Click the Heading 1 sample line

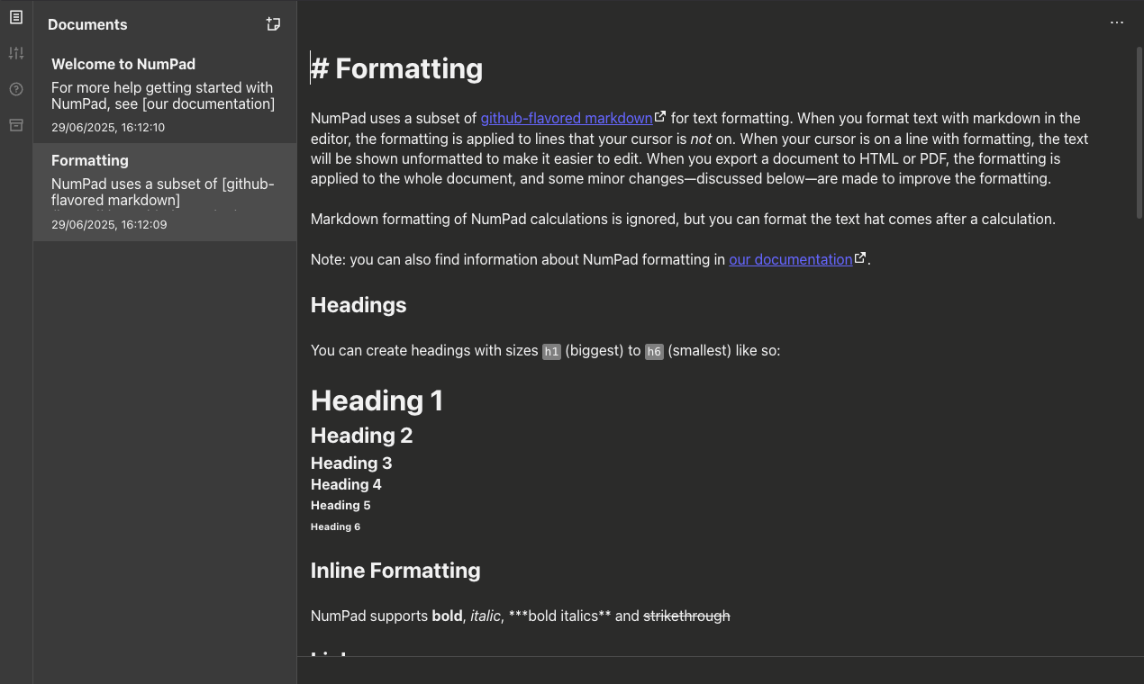[377, 400]
